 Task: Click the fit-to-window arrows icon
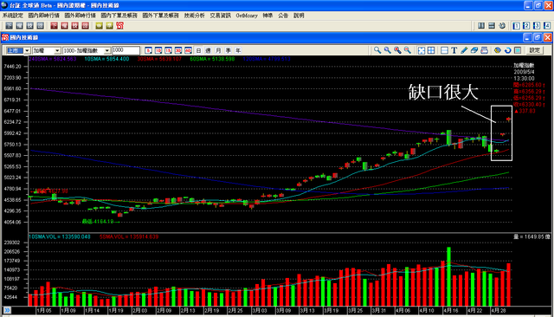422,50
